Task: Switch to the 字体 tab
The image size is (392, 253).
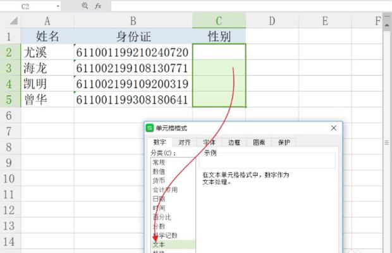Action: tap(209, 142)
